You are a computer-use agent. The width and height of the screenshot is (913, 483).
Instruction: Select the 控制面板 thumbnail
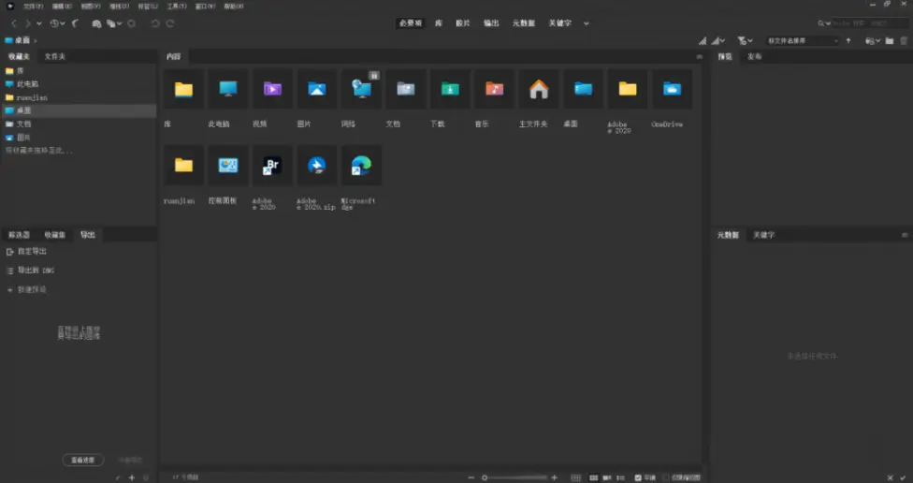(227, 166)
